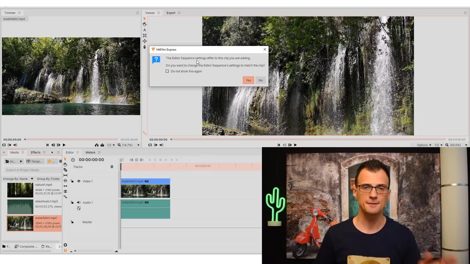
Task: Close the HitFilm Express dialog
Action: pos(265,49)
